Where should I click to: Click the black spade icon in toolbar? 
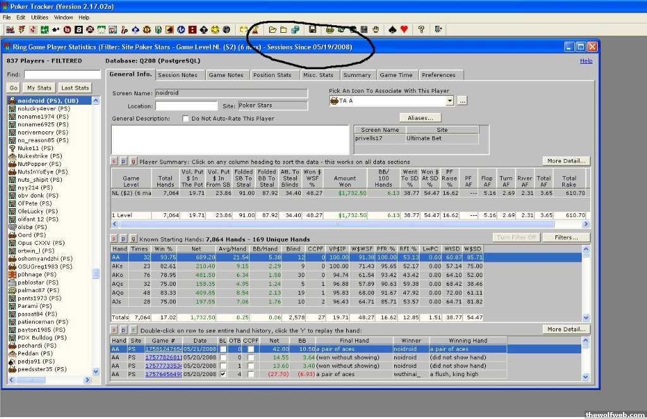pos(392,30)
